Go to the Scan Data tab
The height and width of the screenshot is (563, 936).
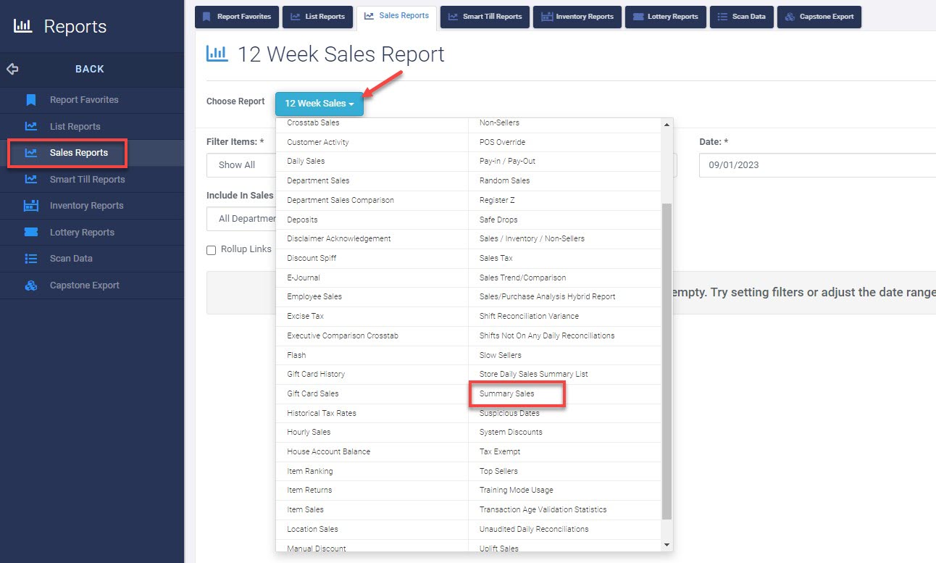coord(742,17)
